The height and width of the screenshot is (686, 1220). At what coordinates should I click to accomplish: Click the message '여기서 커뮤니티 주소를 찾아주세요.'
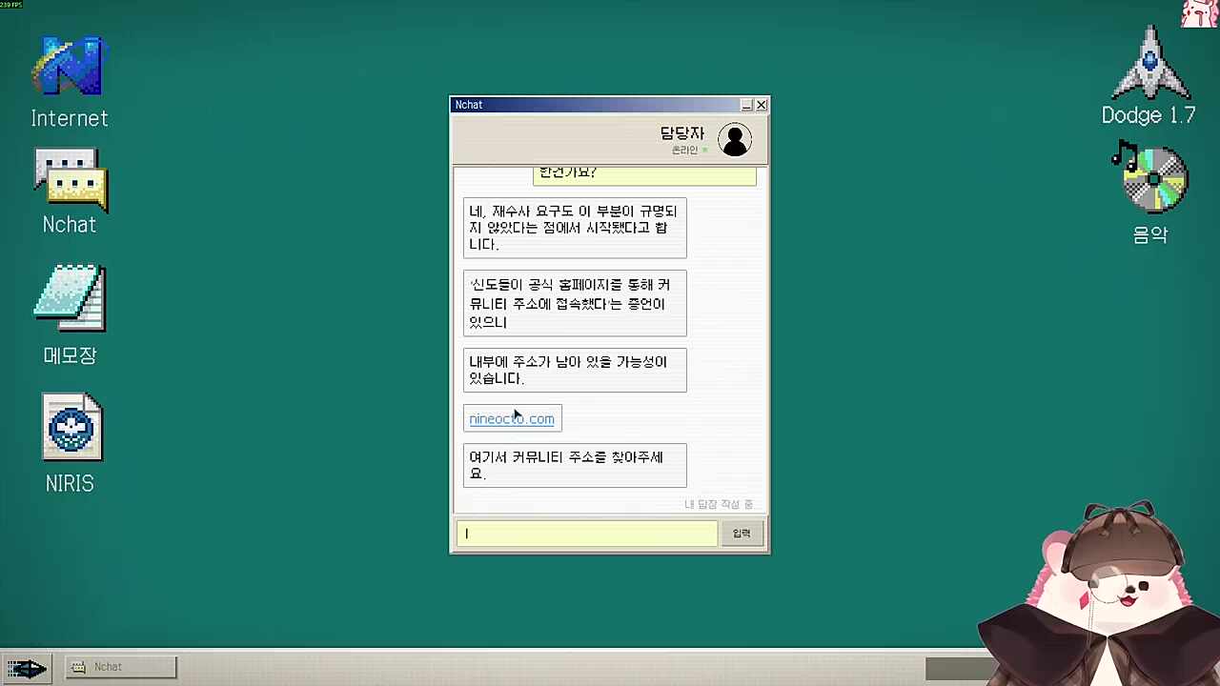click(575, 466)
